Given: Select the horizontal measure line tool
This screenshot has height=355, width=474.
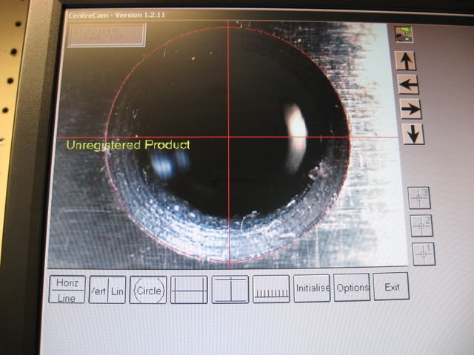Looking at the screenshot, I should point(189,290).
